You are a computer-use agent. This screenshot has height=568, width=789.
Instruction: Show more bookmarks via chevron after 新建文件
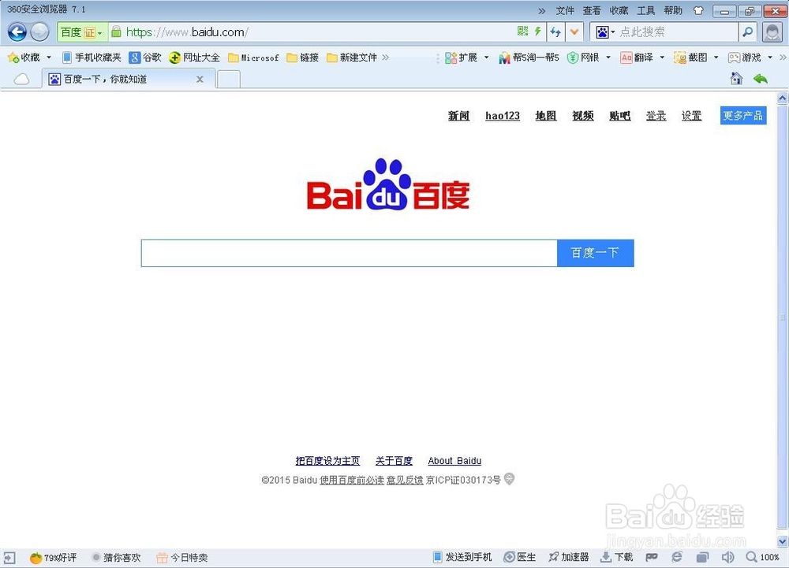[386, 58]
